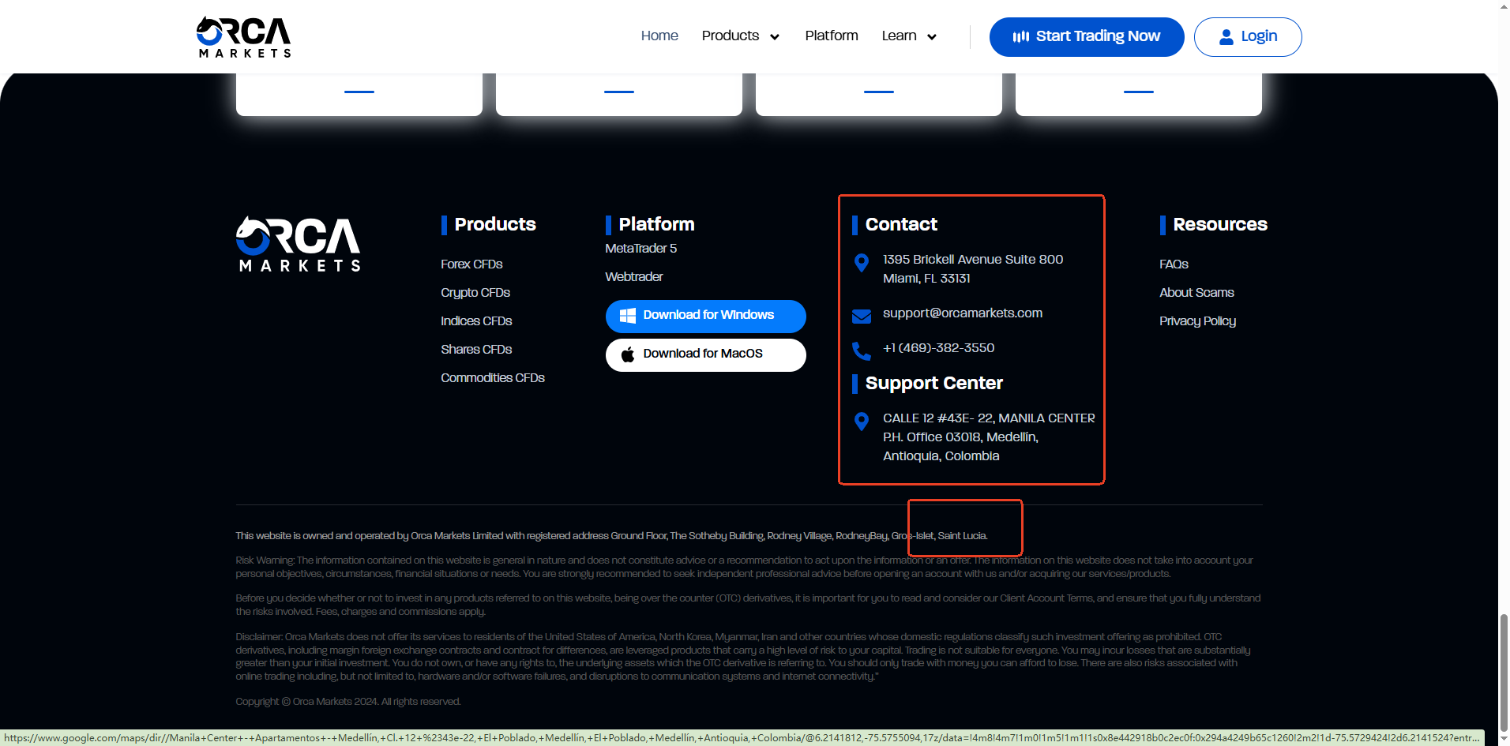
Task: Open the Platform nav item
Action: point(832,36)
